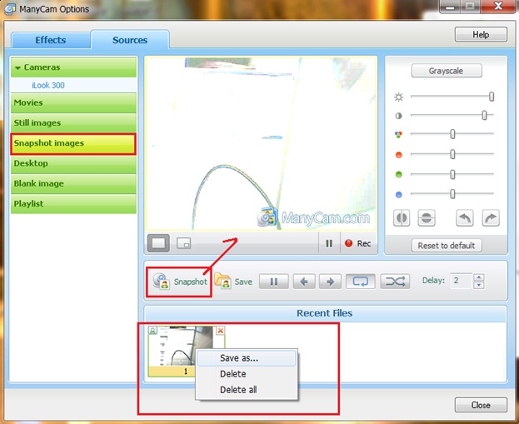This screenshot has height=424, width=519.
Task: Open the Desktop section
Action: click(x=73, y=163)
